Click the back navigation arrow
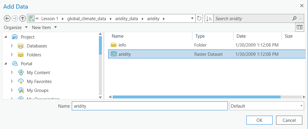The height and width of the screenshot is (129, 308). (7, 18)
